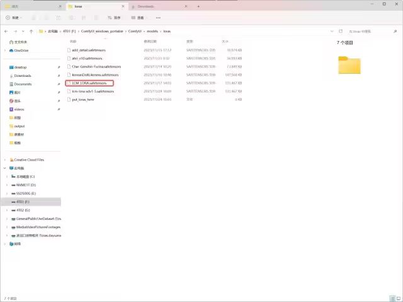Image resolution: width=403 pixels, height=302 pixels.
Task: Switch to the loras tab
Action: pyautogui.click(x=97, y=6)
